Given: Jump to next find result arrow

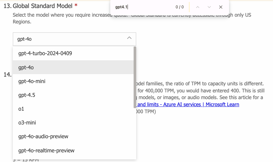Looking at the screenshot, I should point(209,7).
